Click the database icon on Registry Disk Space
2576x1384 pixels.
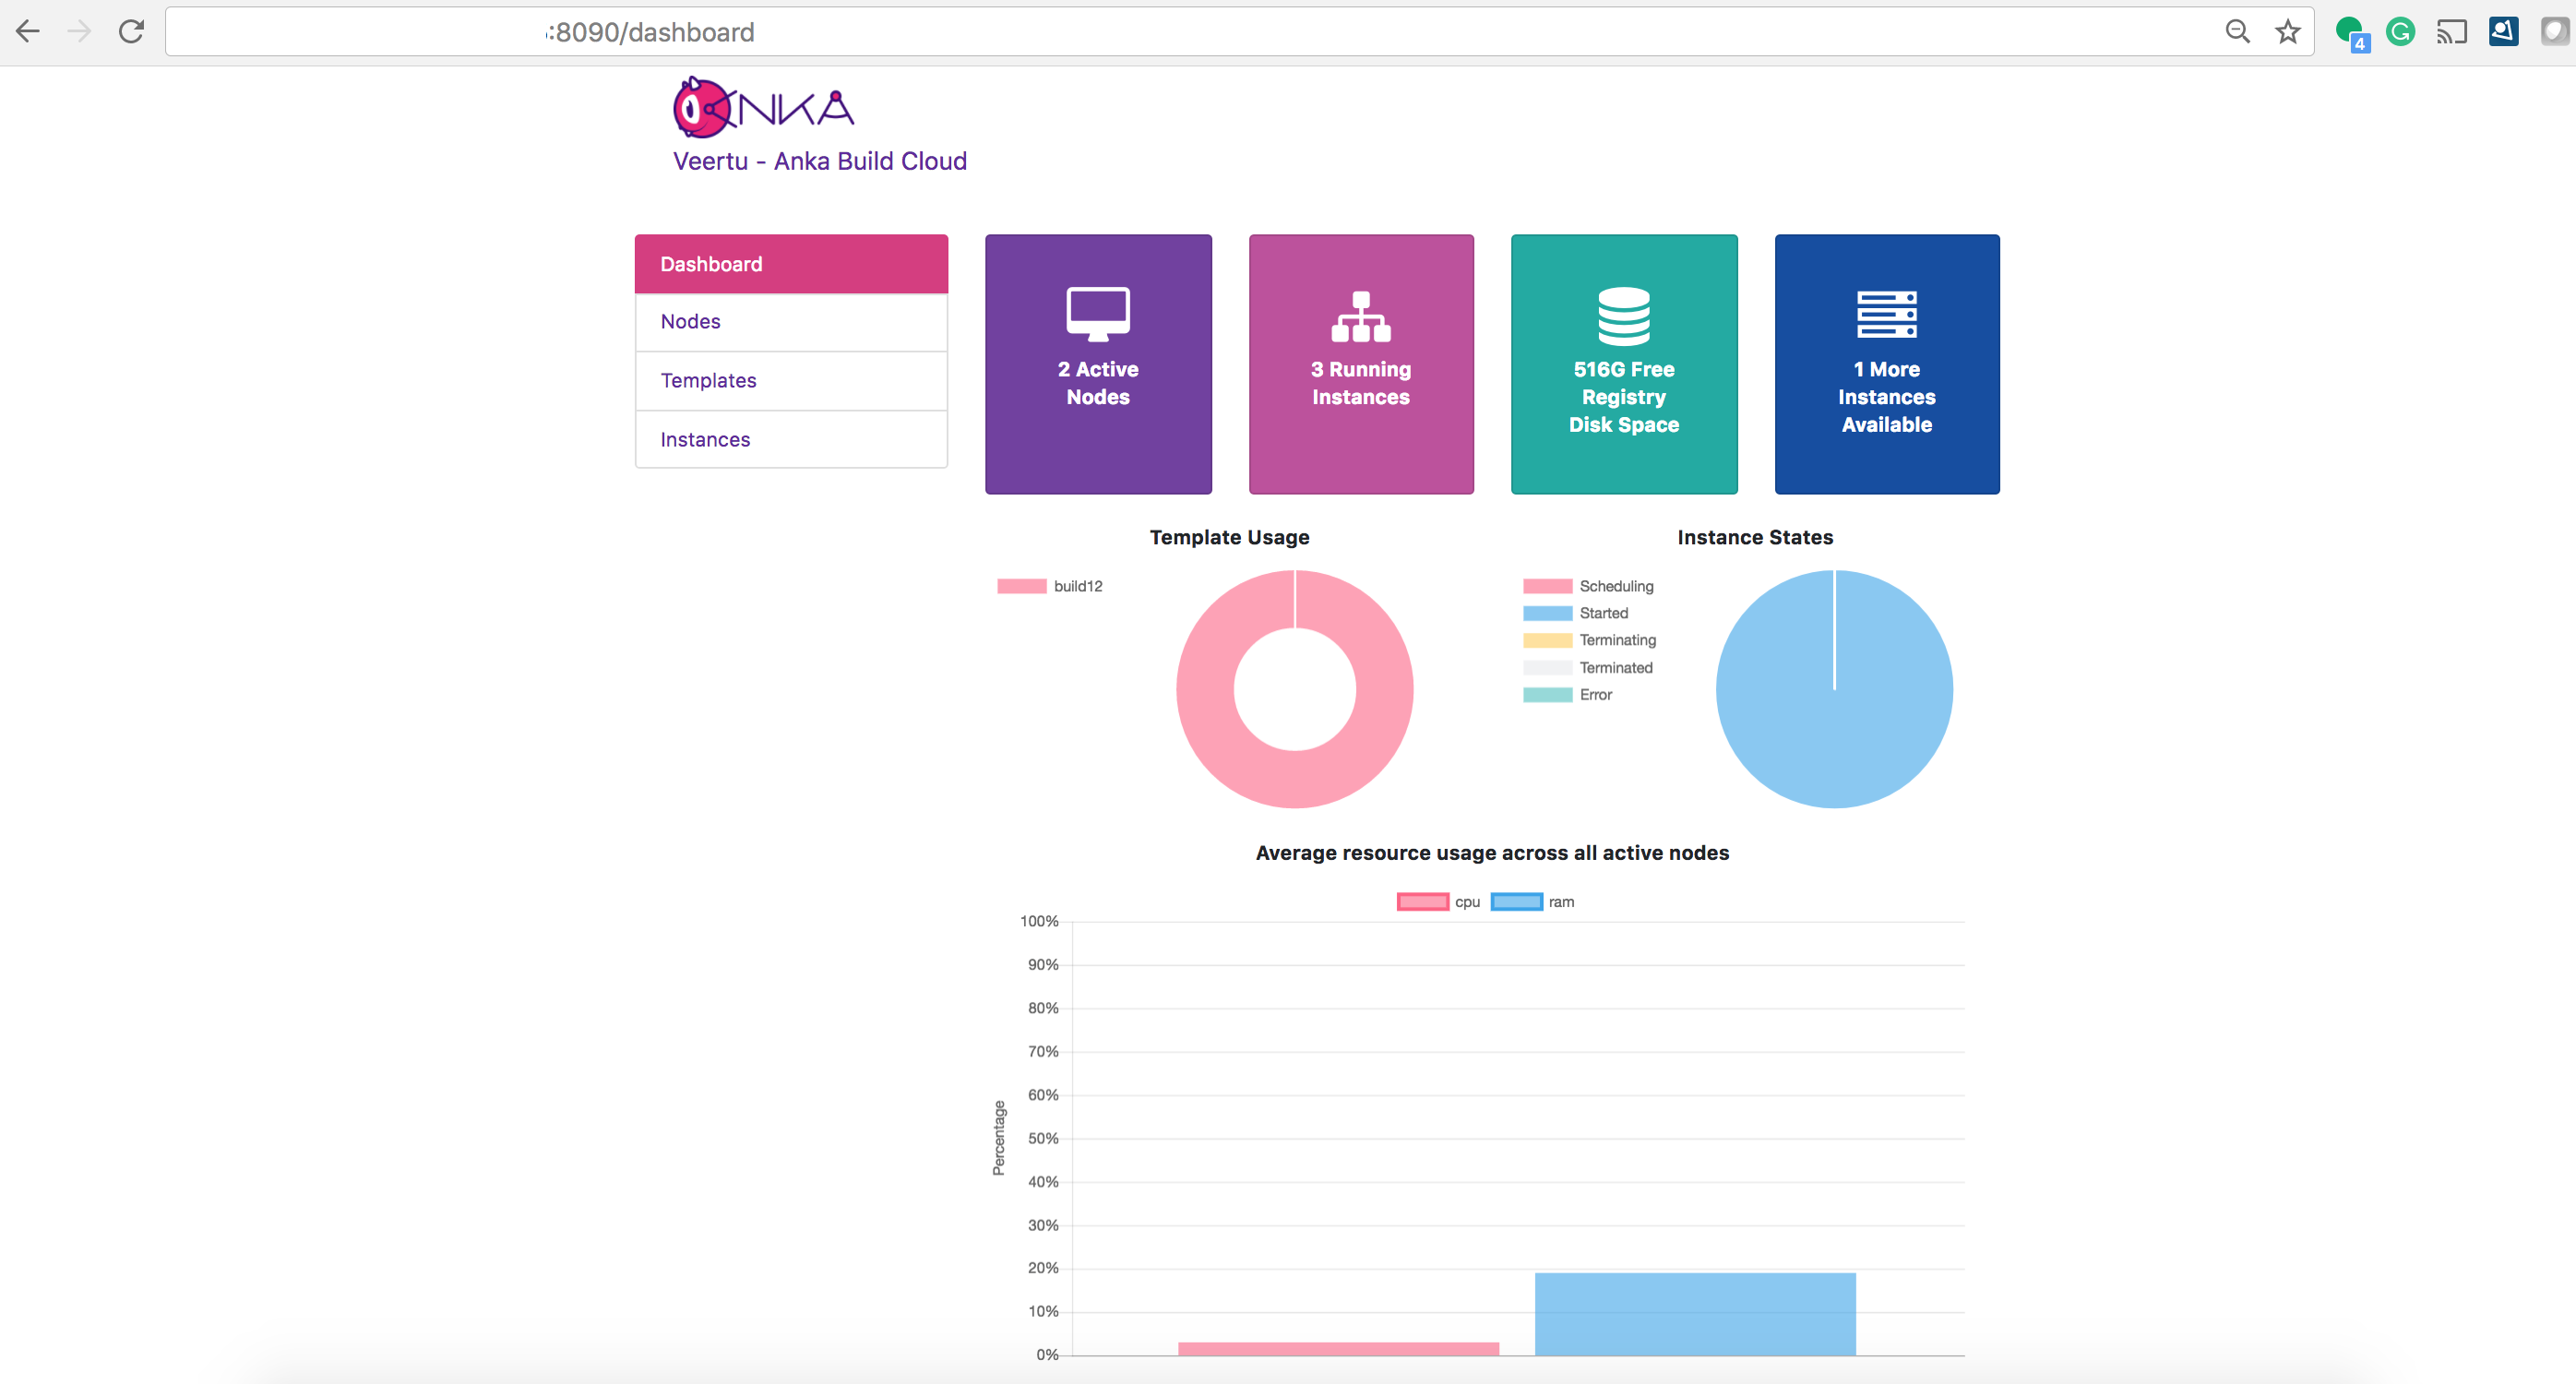coord(1623,316)
